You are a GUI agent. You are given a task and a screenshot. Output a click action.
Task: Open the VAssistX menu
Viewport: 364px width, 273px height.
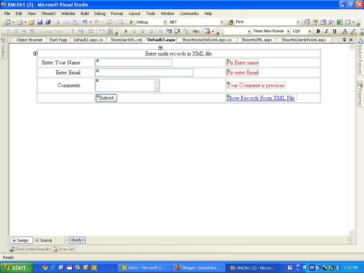pos(48,14)
